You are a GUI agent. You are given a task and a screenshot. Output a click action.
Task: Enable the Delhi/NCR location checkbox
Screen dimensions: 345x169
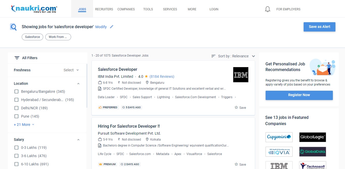17,108
